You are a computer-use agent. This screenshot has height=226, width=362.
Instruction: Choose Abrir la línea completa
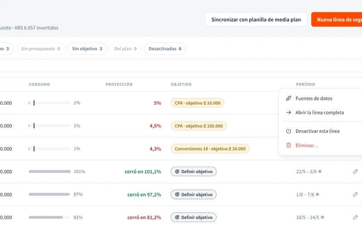point(320,113)
